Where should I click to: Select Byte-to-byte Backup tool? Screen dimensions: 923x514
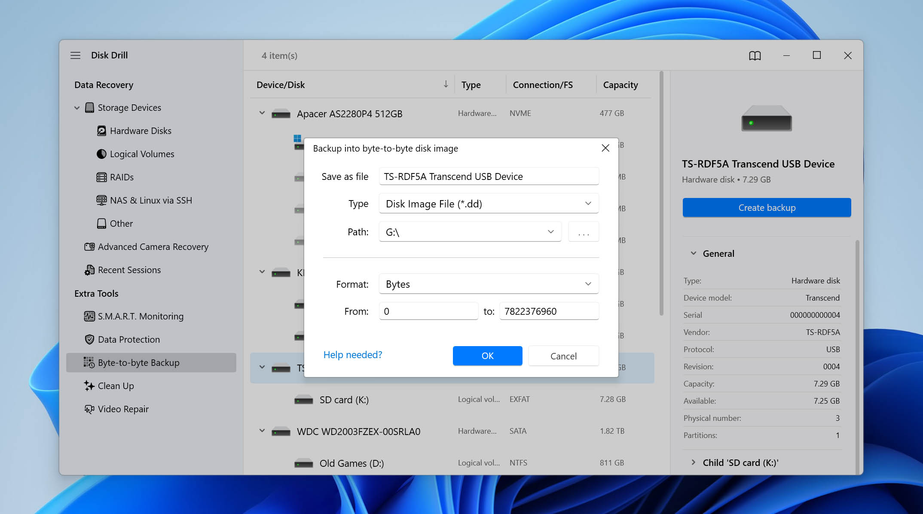[151, 363]
